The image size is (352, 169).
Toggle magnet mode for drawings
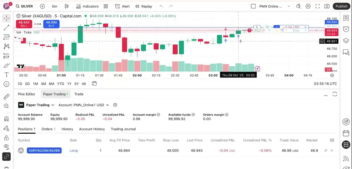click(x=7, y=119)
